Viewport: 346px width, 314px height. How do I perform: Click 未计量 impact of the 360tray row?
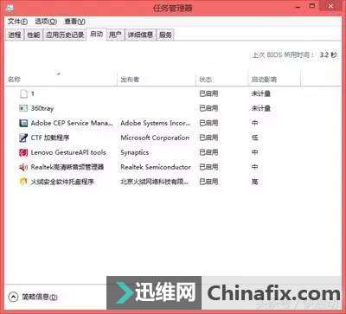(261, 108)
